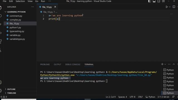This screenshot has height=100, width=178.
Task: Select interpreter 3.11.3 64-bit
Action: [163, 97]
